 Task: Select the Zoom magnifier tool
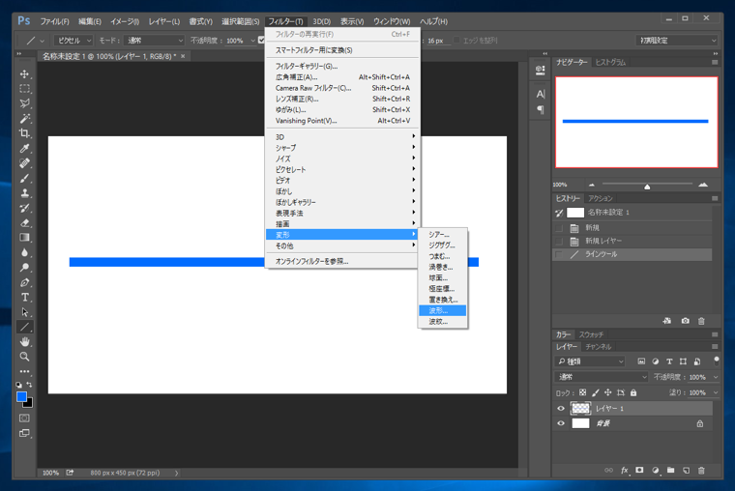pos(25,357)
